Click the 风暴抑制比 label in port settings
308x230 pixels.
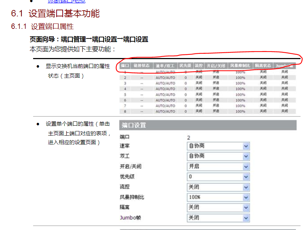(x=132, y=197)
